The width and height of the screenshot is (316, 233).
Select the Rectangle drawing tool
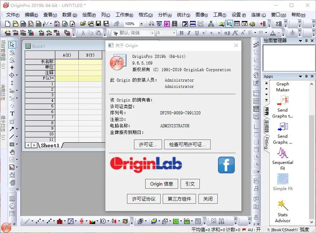click(x=12, y=144)
